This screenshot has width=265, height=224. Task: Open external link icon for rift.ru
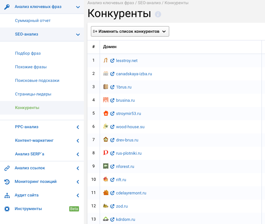[x=112, y=180]
